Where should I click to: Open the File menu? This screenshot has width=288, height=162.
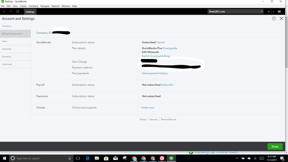3,6
